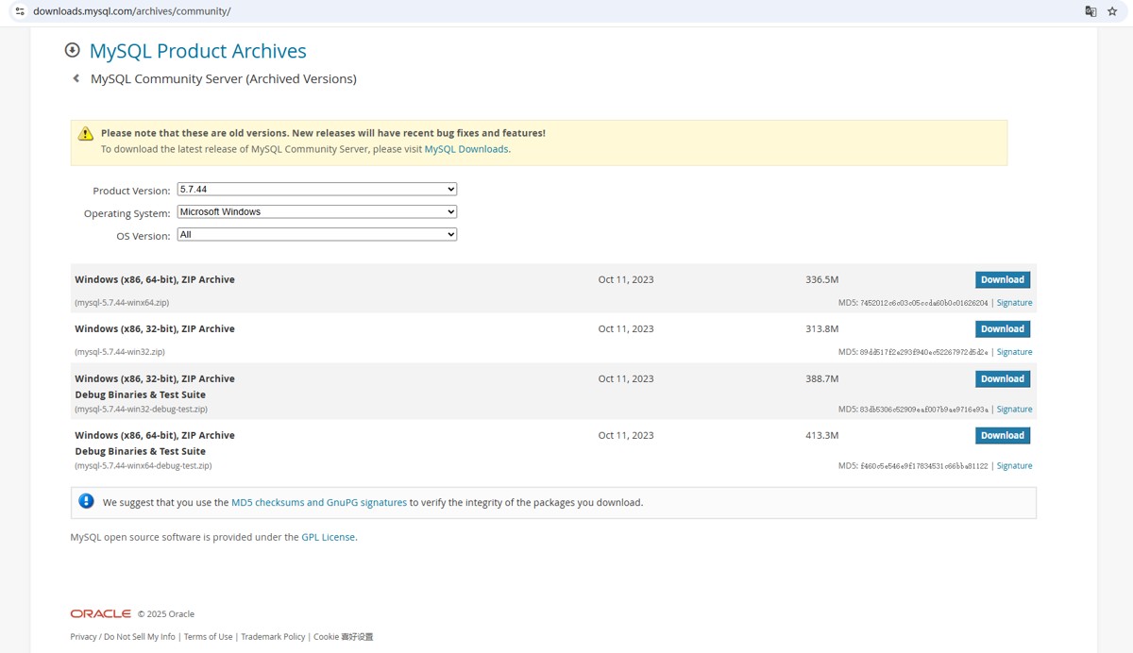Click the Oracle logo in footer
Image resolution: width=1133 pixels, height=653 pixels.
point(100,613)
